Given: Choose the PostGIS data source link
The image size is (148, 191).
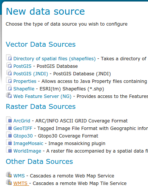Looking at the screenshot, I should pyautogui.click(x=22, y=66).
